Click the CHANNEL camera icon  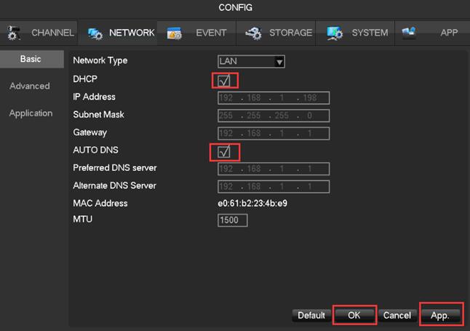(15, 33)
